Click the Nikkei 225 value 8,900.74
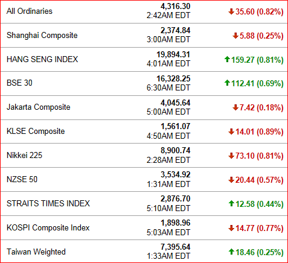The image size is (288, 263). coord(175,150)
